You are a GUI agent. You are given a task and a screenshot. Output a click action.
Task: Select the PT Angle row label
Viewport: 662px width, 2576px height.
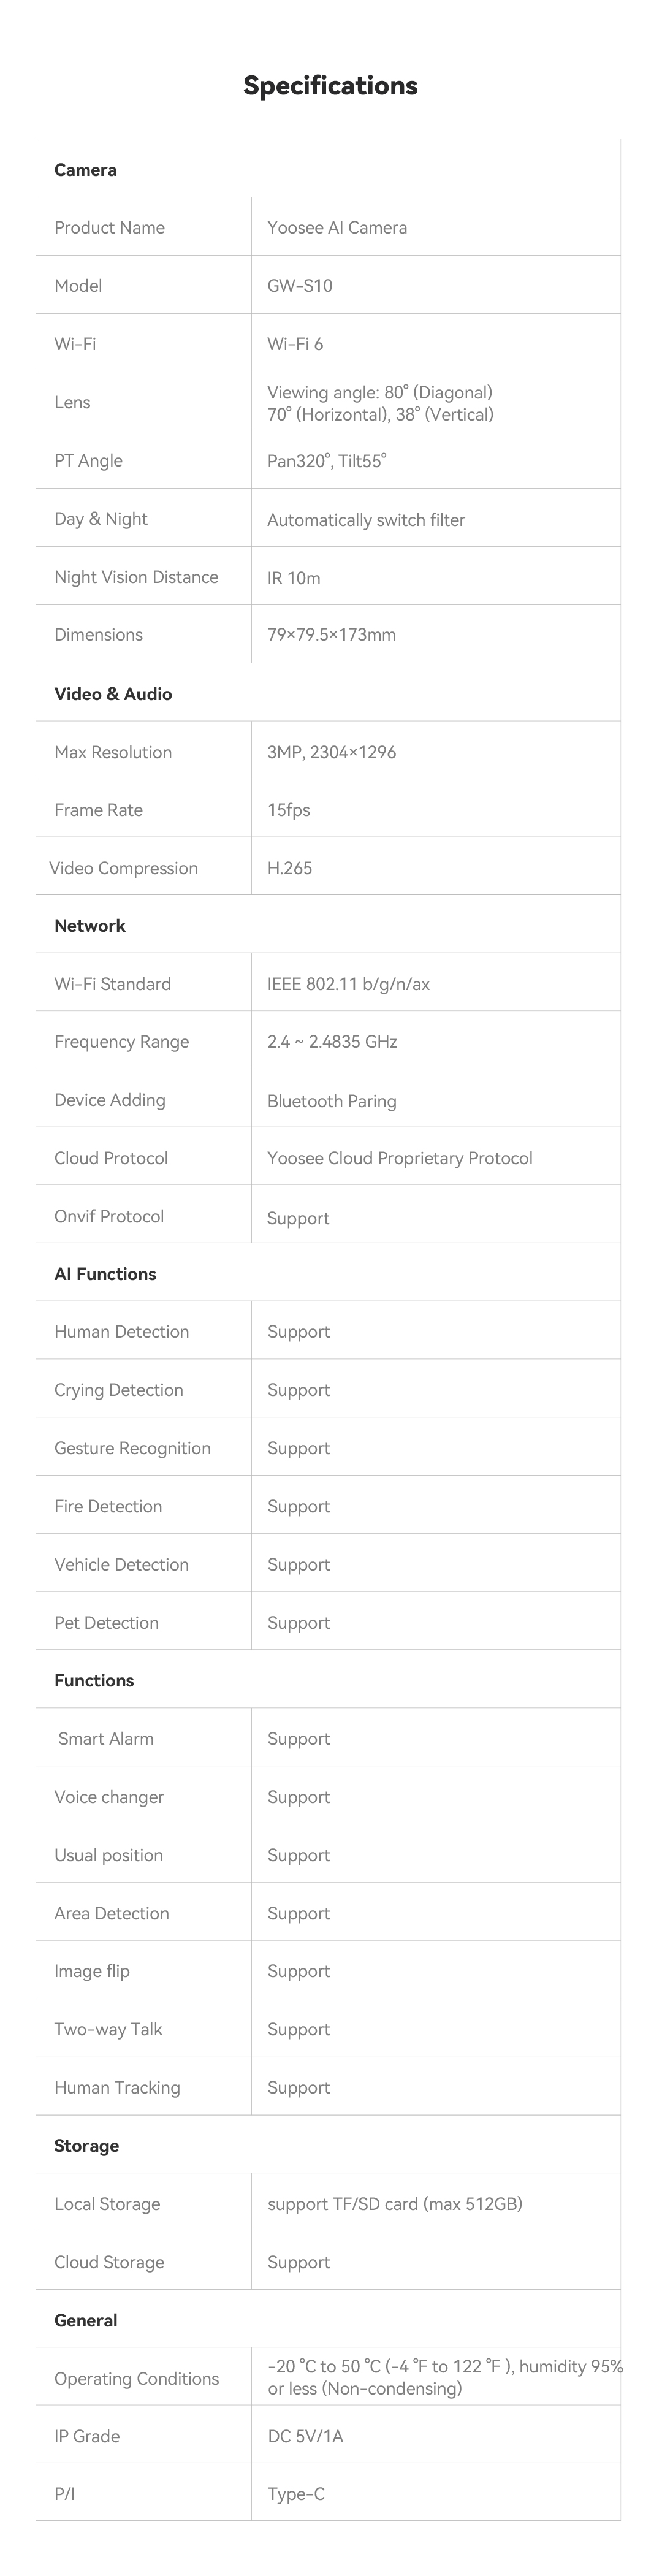[x=88, y=461]
